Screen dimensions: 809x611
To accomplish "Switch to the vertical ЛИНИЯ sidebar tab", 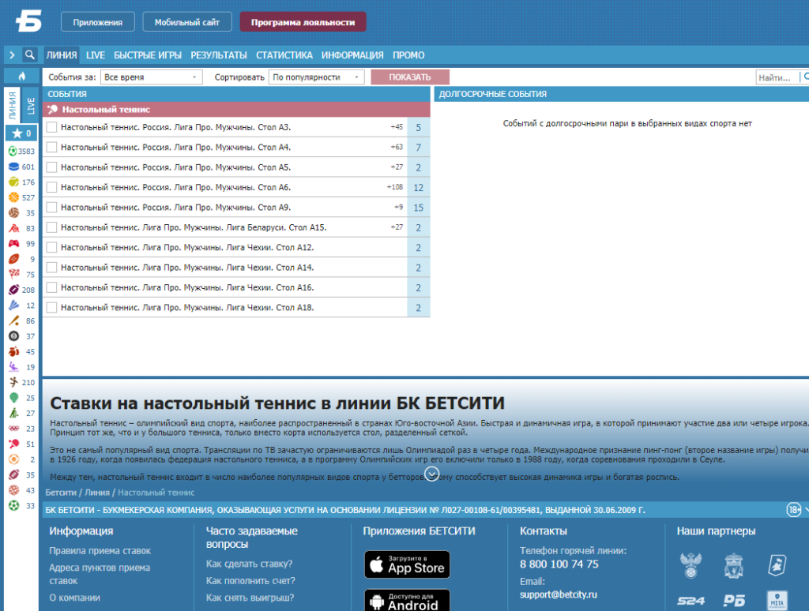I will (13, 105).
